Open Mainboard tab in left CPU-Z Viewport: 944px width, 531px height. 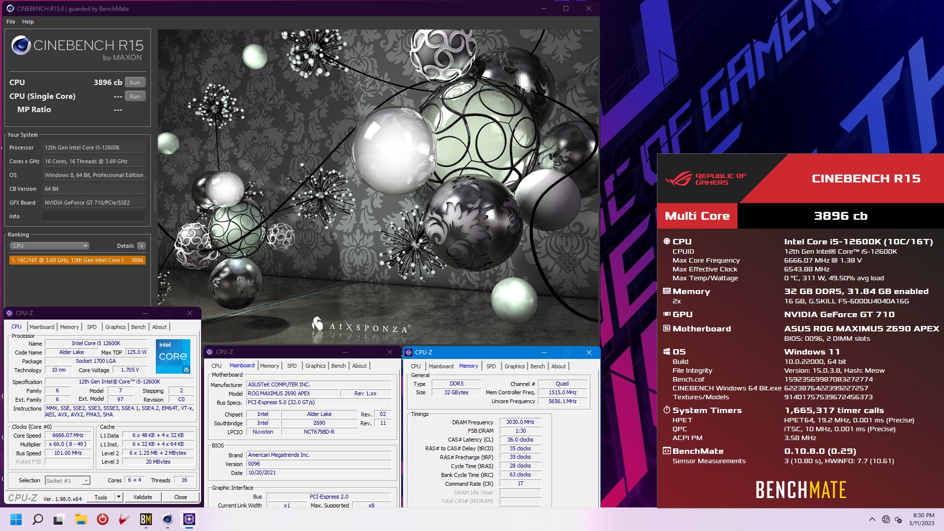point(42,327)
